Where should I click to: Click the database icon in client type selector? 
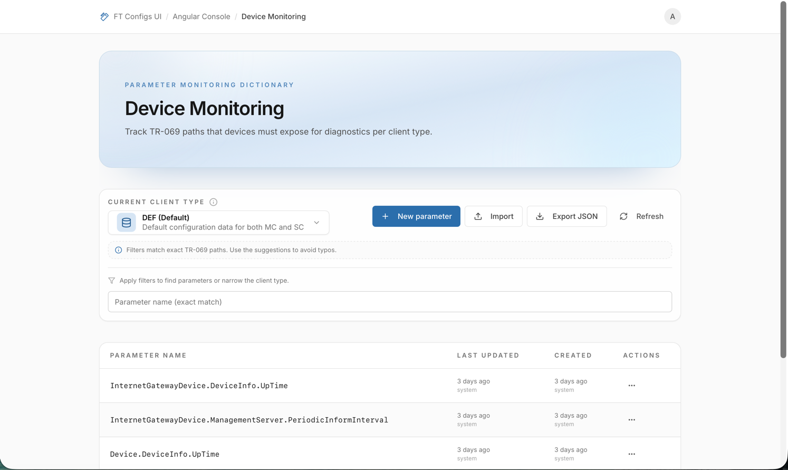127,223
